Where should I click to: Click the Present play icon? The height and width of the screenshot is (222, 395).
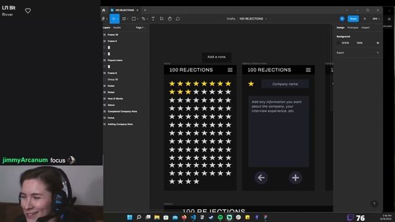pos(365,18)
